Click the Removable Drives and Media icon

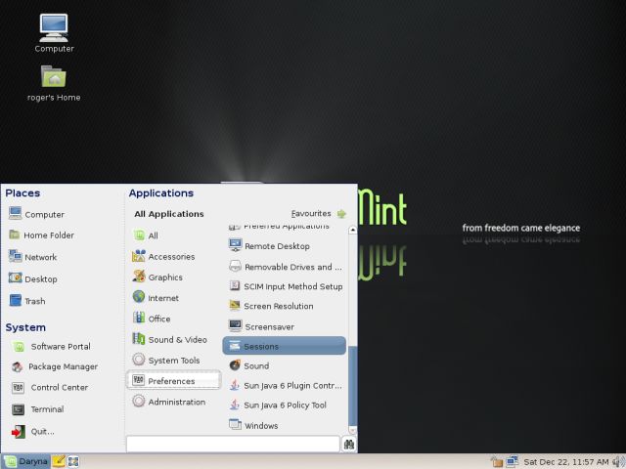pyautogui.click(x=235, y=266)
